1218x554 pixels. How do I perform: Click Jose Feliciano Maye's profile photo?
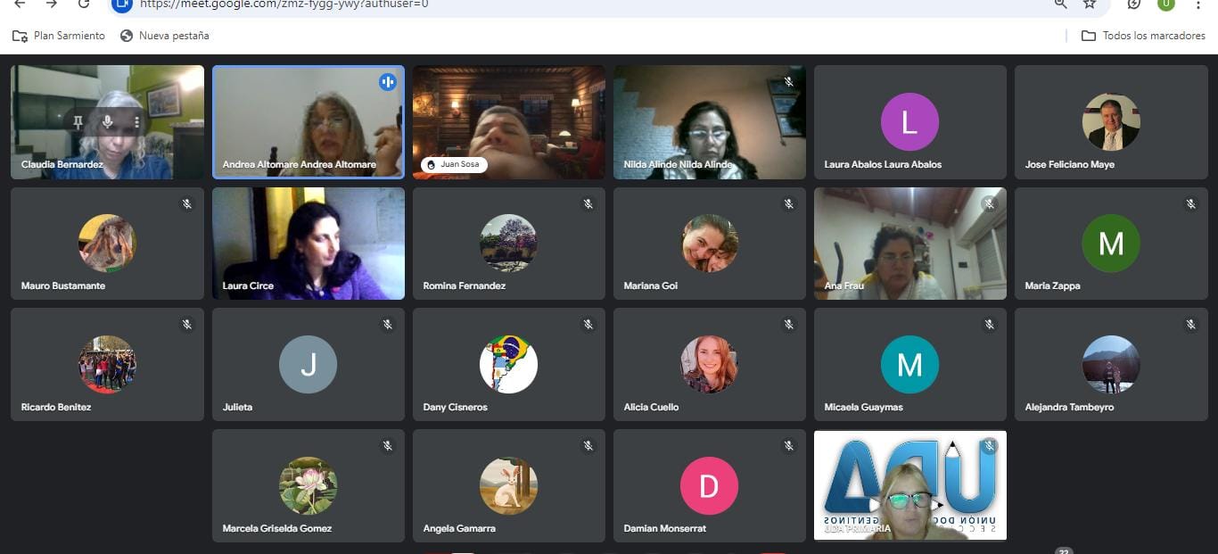click(1111, 122)
